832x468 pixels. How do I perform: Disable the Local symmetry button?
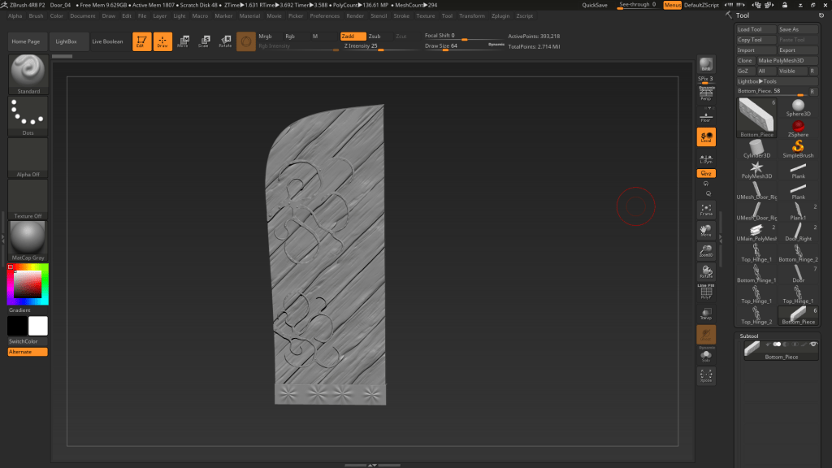pyautogui.click(x=706, y=138)
